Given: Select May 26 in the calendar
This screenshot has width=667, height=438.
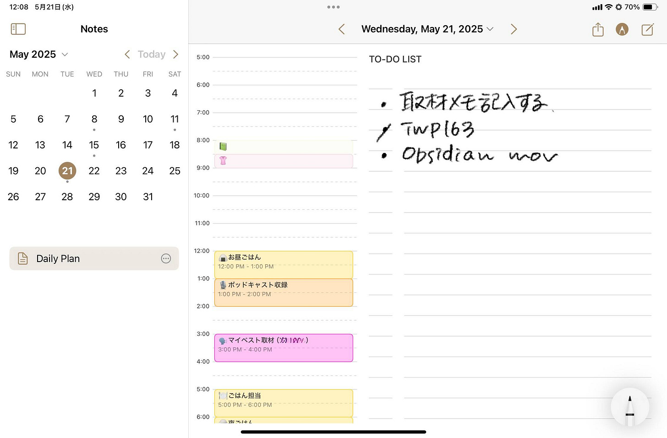Looking at the screenshot, I should (13, 197).
